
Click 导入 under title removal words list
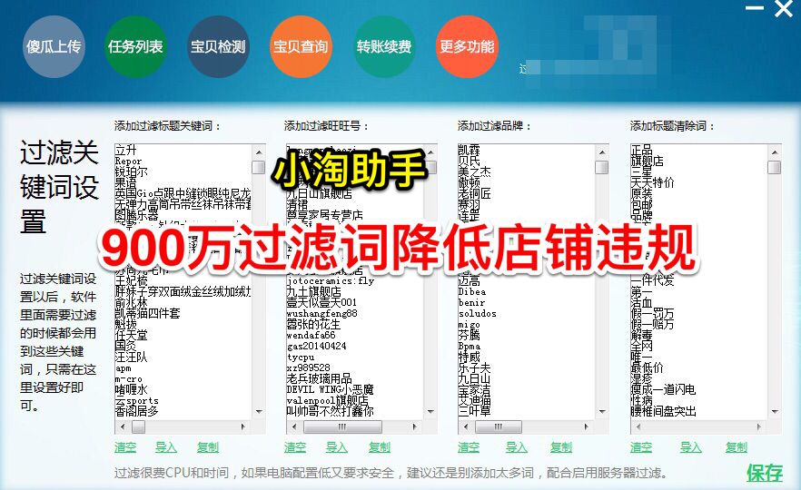pos(690,447)
